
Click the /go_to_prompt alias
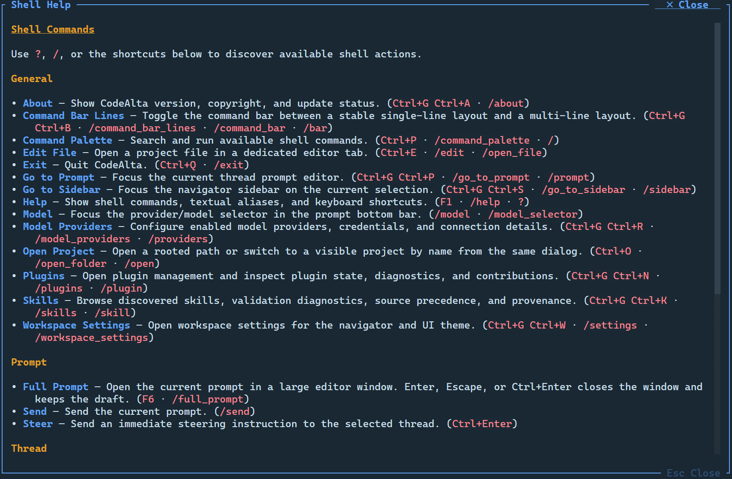pyautogui.click(x=491, y=177)
